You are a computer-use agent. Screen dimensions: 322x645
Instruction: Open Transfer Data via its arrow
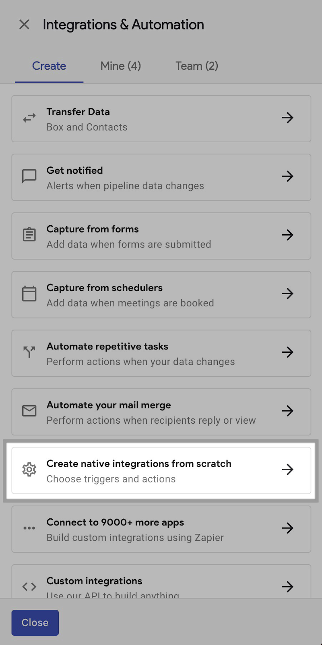coord(287,118)
